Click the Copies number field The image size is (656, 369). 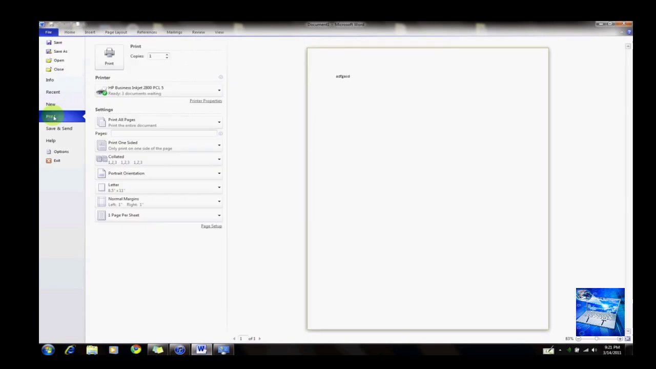coord(156,56)
